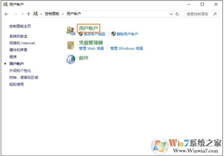Viewport: 224px width, 156px height.
Task: Open 网络和 Internet category
Action: pyautogui.click(x=22, y=43)
